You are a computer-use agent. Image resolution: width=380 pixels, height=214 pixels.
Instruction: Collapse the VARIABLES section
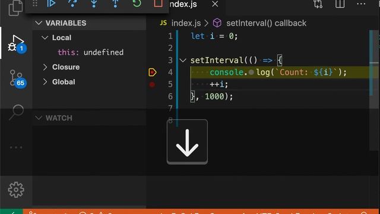pos(39,23)
